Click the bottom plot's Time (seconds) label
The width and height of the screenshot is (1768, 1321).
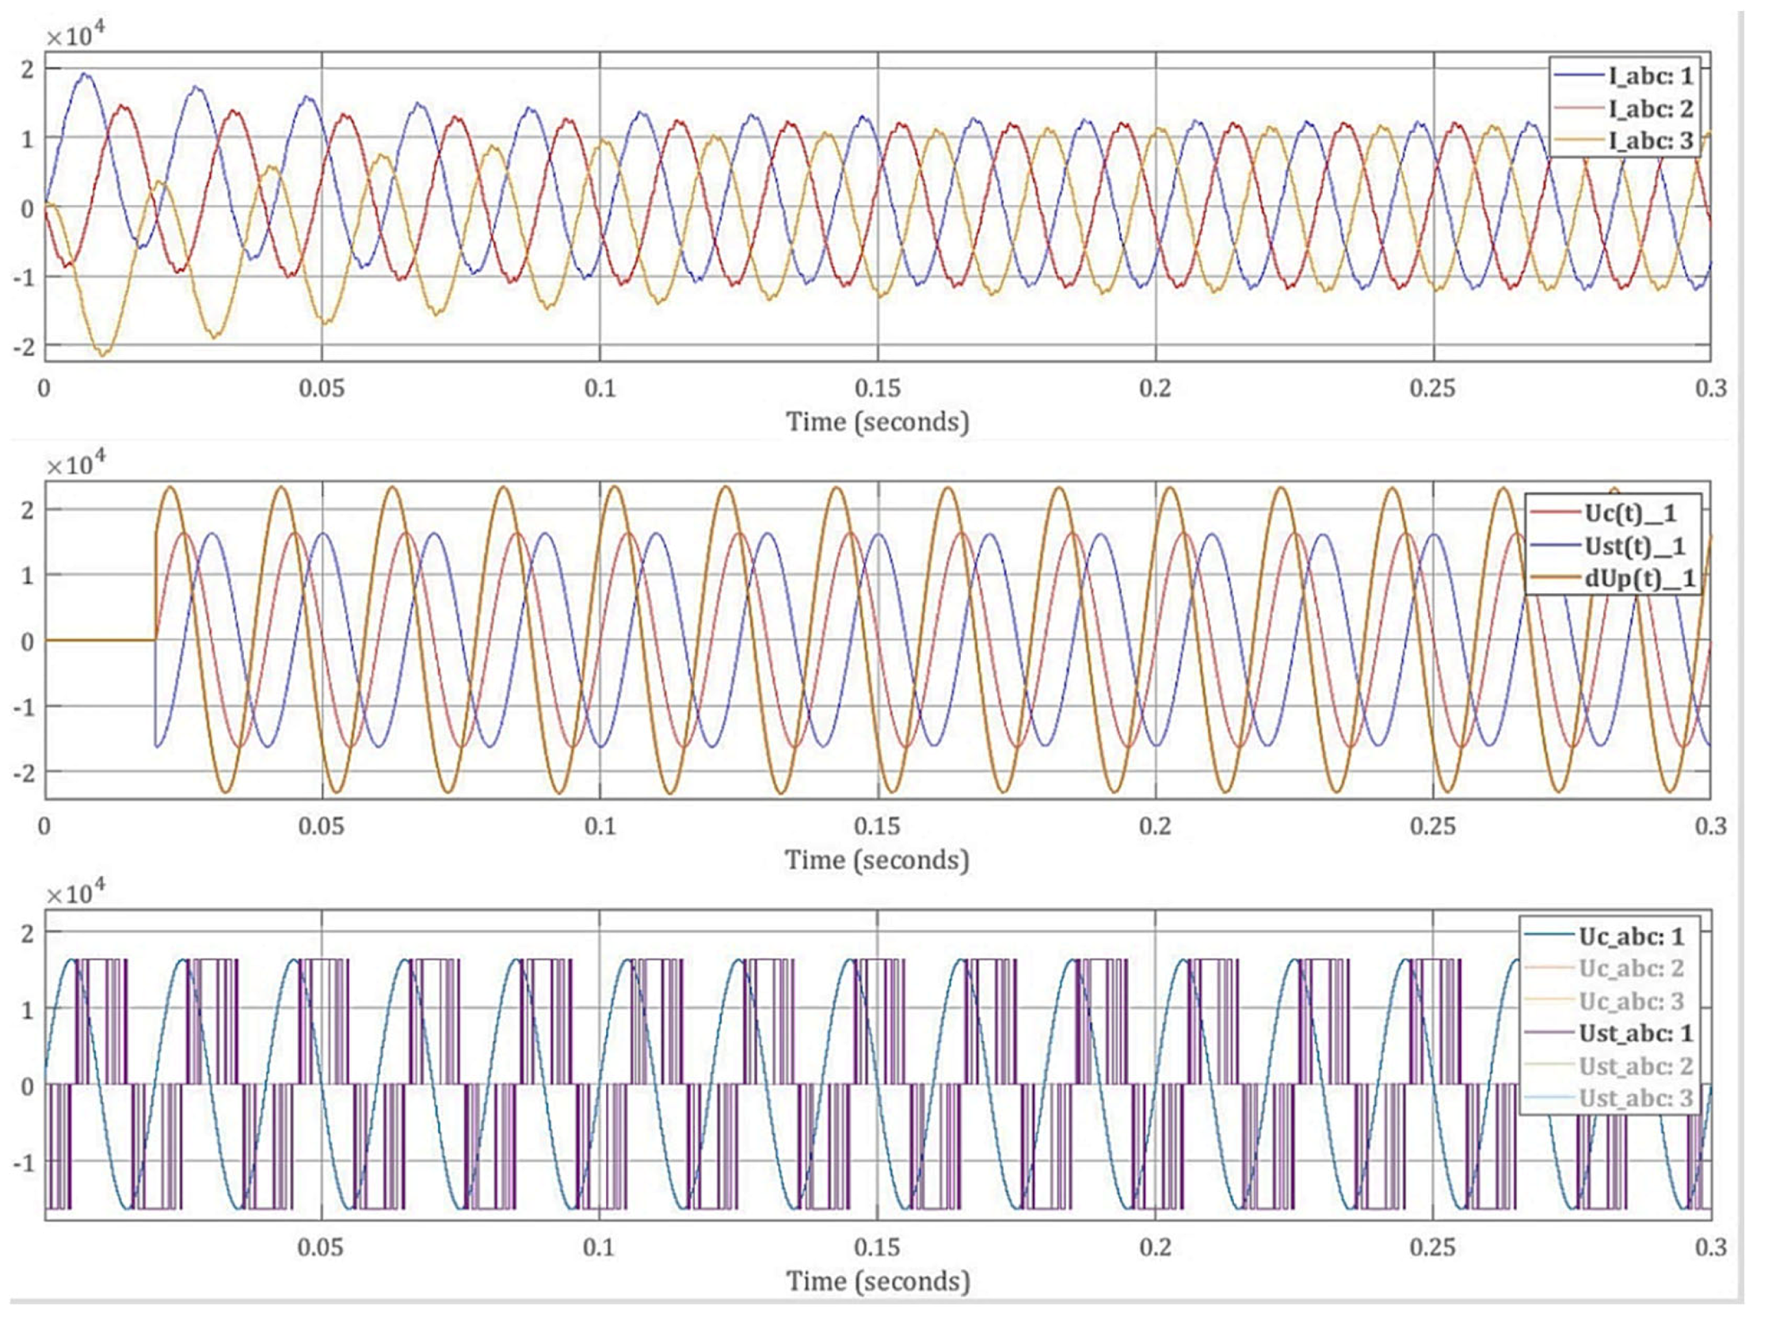877,1281
